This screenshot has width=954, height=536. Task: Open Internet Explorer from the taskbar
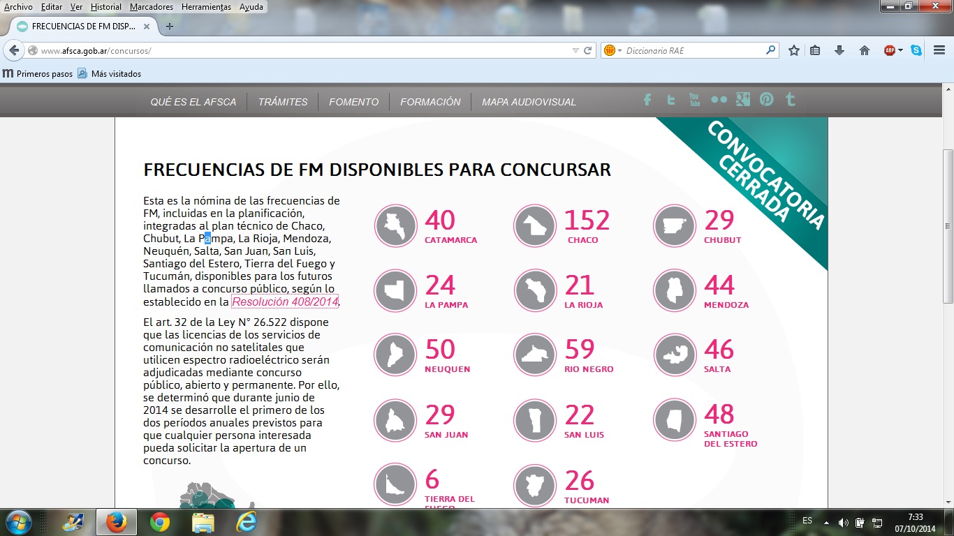(247, 522)
